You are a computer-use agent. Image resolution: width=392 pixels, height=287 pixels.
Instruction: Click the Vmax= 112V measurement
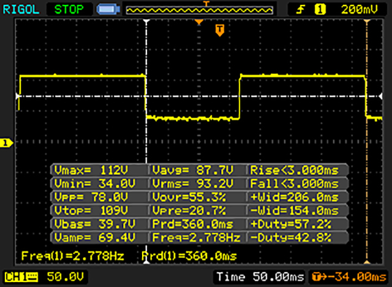(91, 170)
